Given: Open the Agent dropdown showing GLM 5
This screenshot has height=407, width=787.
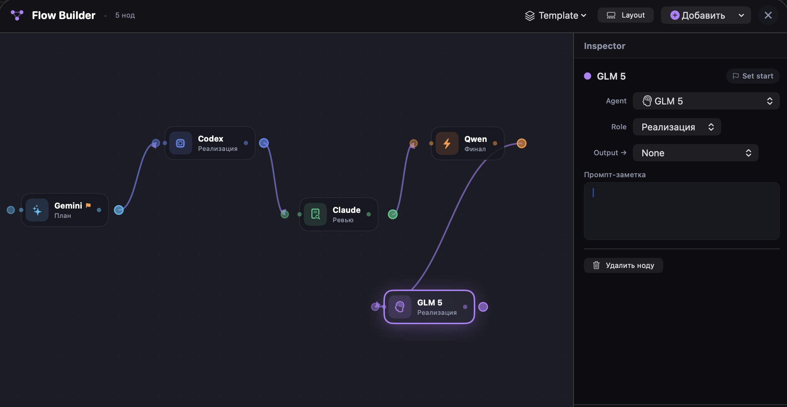Looking at the screenshot, I should click(x=705, y=101).
